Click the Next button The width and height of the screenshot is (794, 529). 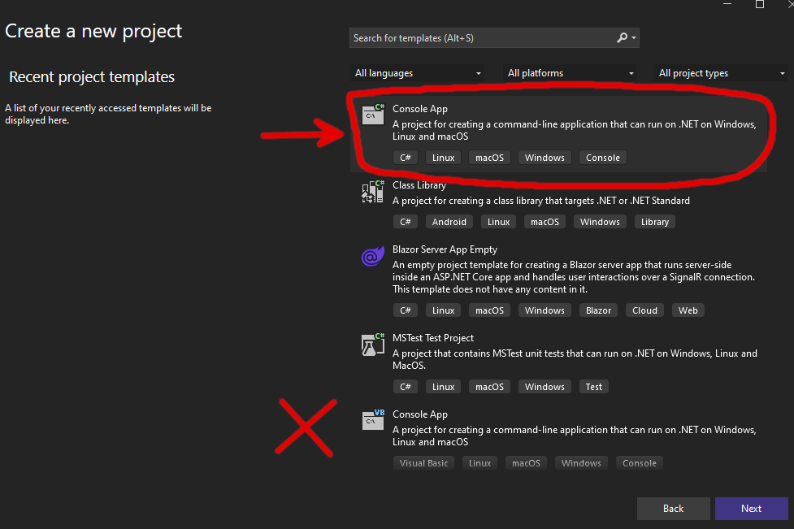751,508
